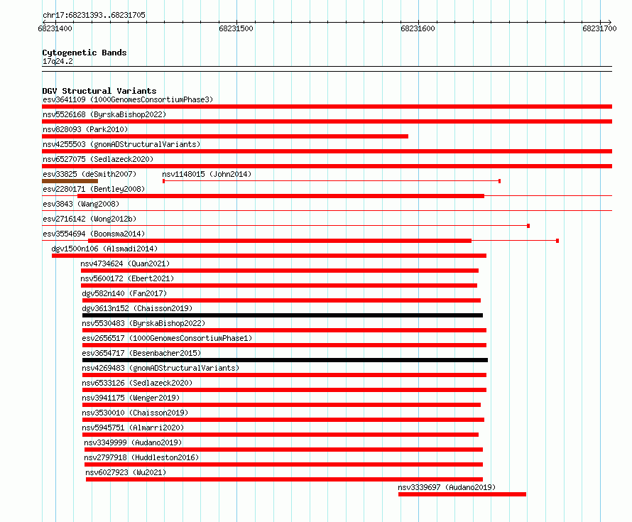Click the black dgv3613n152 Chaisson2019 bar
This screenshot has height=522, width=632.
283,315
